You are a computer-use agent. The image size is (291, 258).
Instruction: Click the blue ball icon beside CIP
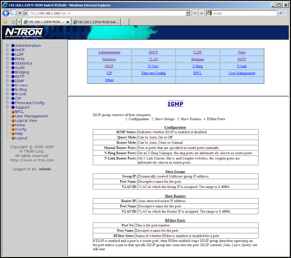pos(13,98)
